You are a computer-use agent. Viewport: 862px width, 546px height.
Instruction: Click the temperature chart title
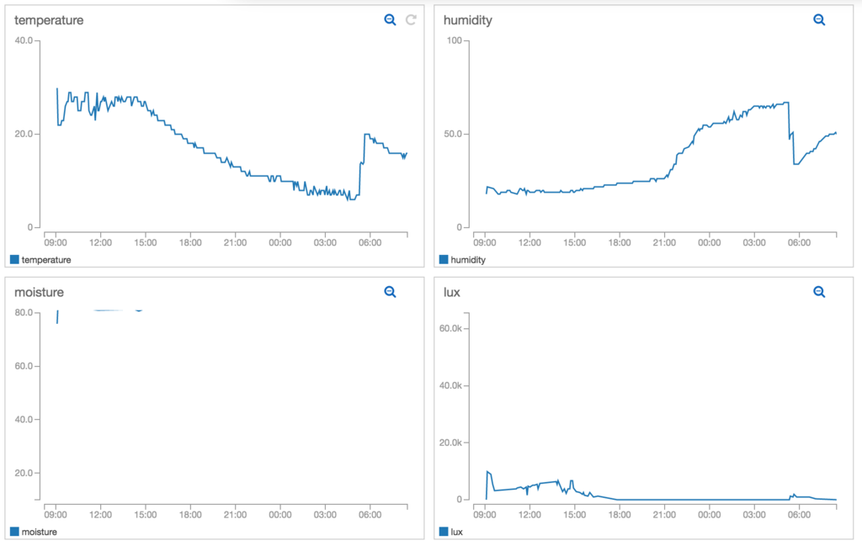point(49,20)
